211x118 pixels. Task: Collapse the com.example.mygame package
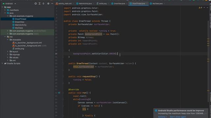click(8, 16)
